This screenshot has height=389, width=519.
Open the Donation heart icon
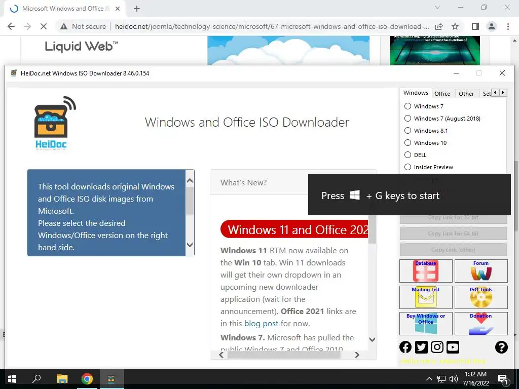481,324
